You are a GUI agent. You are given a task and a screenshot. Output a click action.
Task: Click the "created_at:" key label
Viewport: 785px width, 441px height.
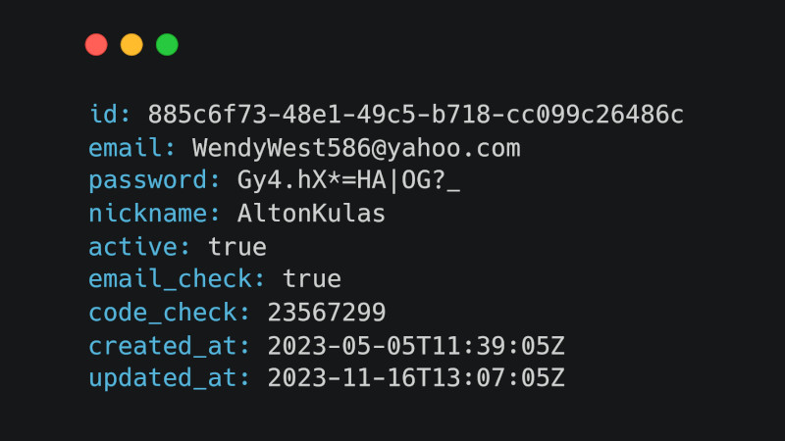coord(169,347)
